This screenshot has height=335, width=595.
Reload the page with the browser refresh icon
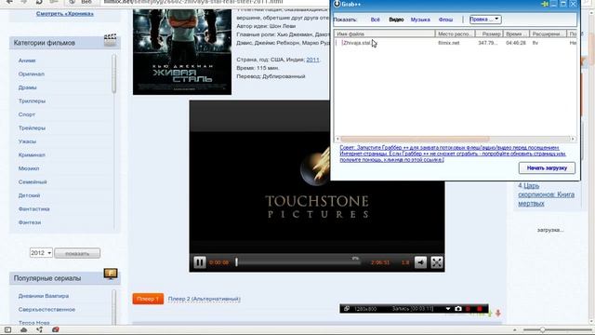(39, 2)
